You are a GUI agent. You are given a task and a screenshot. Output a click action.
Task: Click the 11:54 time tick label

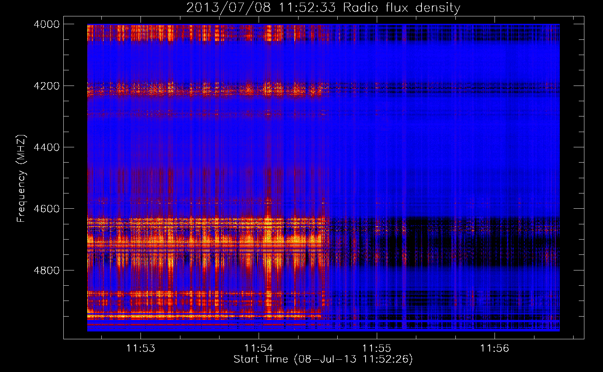pyautogui.click(x=259, y=349)
